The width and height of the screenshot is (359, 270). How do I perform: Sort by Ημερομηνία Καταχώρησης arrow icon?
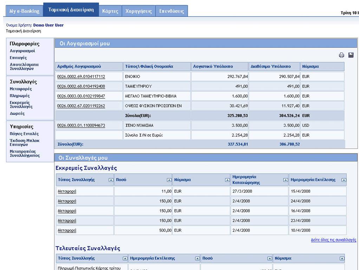(x=286, y=180)
